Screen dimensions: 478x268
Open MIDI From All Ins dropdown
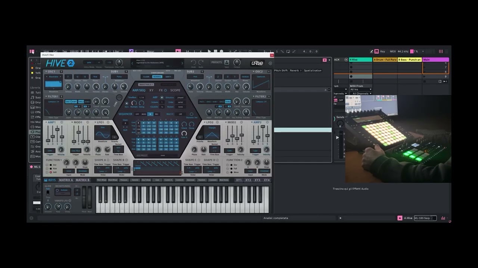coord(361,89)
